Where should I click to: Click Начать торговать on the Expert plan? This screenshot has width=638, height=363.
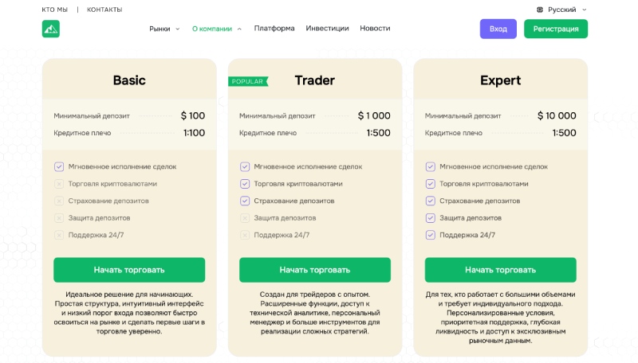tap(500, 270)
